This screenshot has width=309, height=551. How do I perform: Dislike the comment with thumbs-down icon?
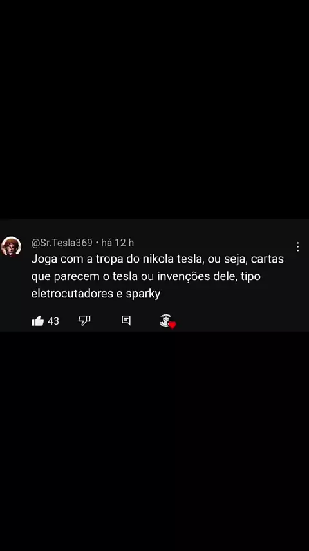(84, 320)
